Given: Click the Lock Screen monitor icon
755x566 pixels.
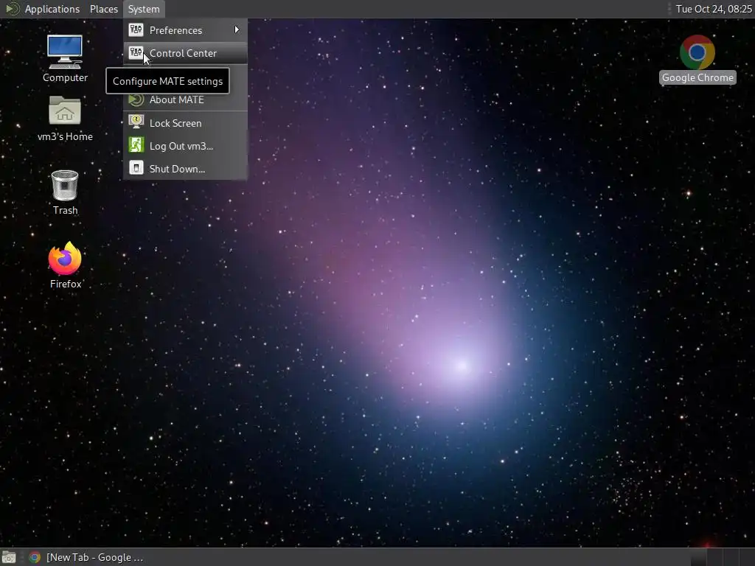Looking at the screenshot, I should 136,122.
